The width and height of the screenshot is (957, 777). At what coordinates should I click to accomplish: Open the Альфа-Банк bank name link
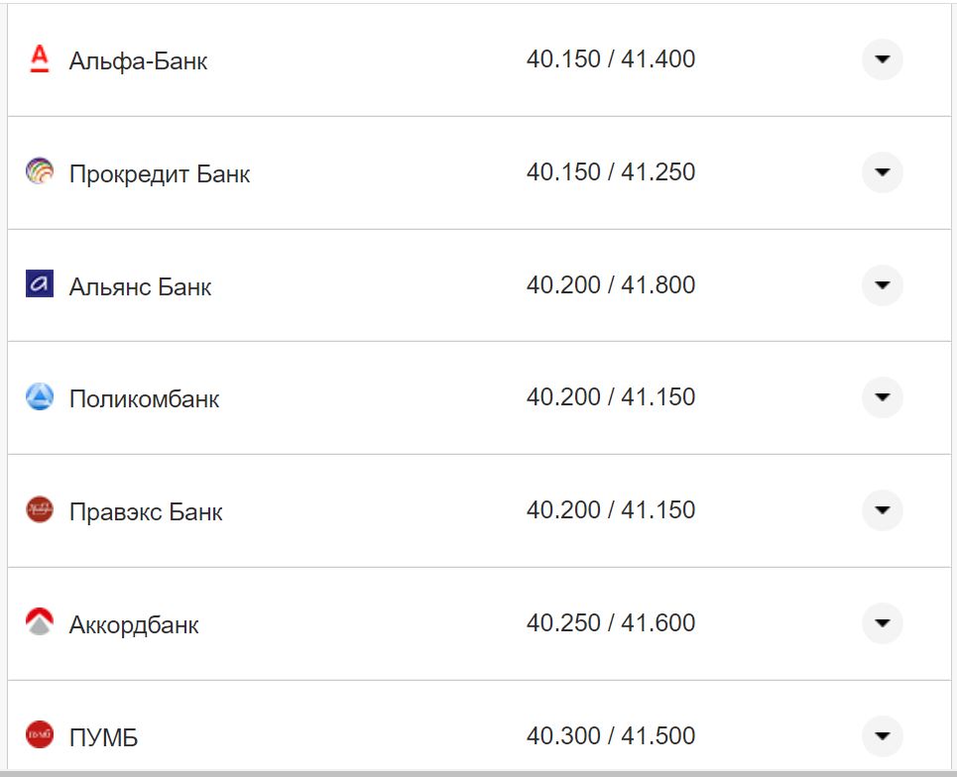(138, 60)
